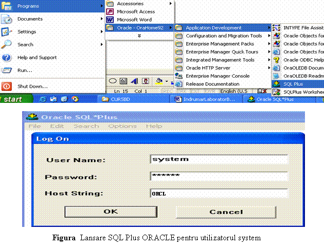Click into the User Name field
This screenshot has height=248, width=324.
(x=219, y=160)
